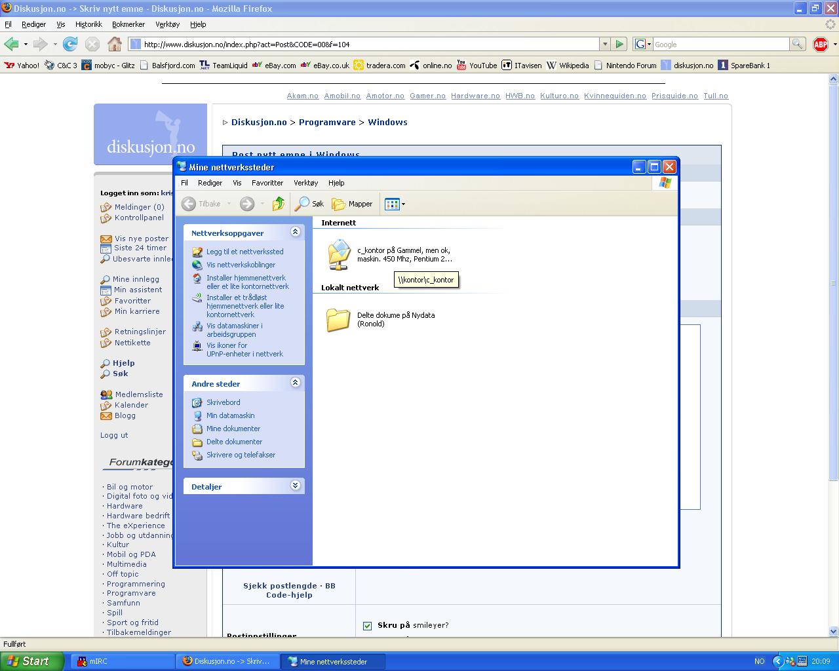Click Logg ut in sidebar

pos(114,435)
